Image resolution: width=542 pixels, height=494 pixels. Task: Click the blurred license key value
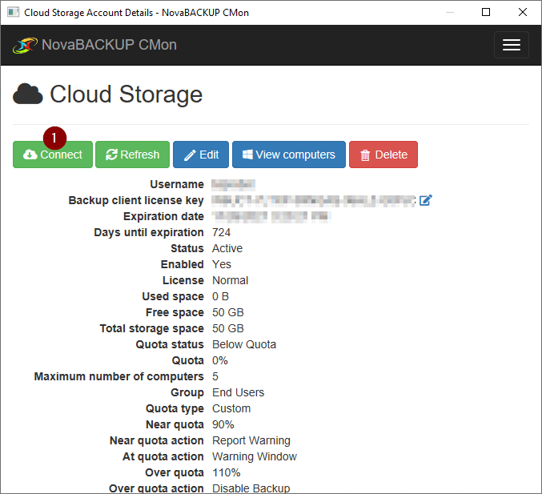(314, 201)
